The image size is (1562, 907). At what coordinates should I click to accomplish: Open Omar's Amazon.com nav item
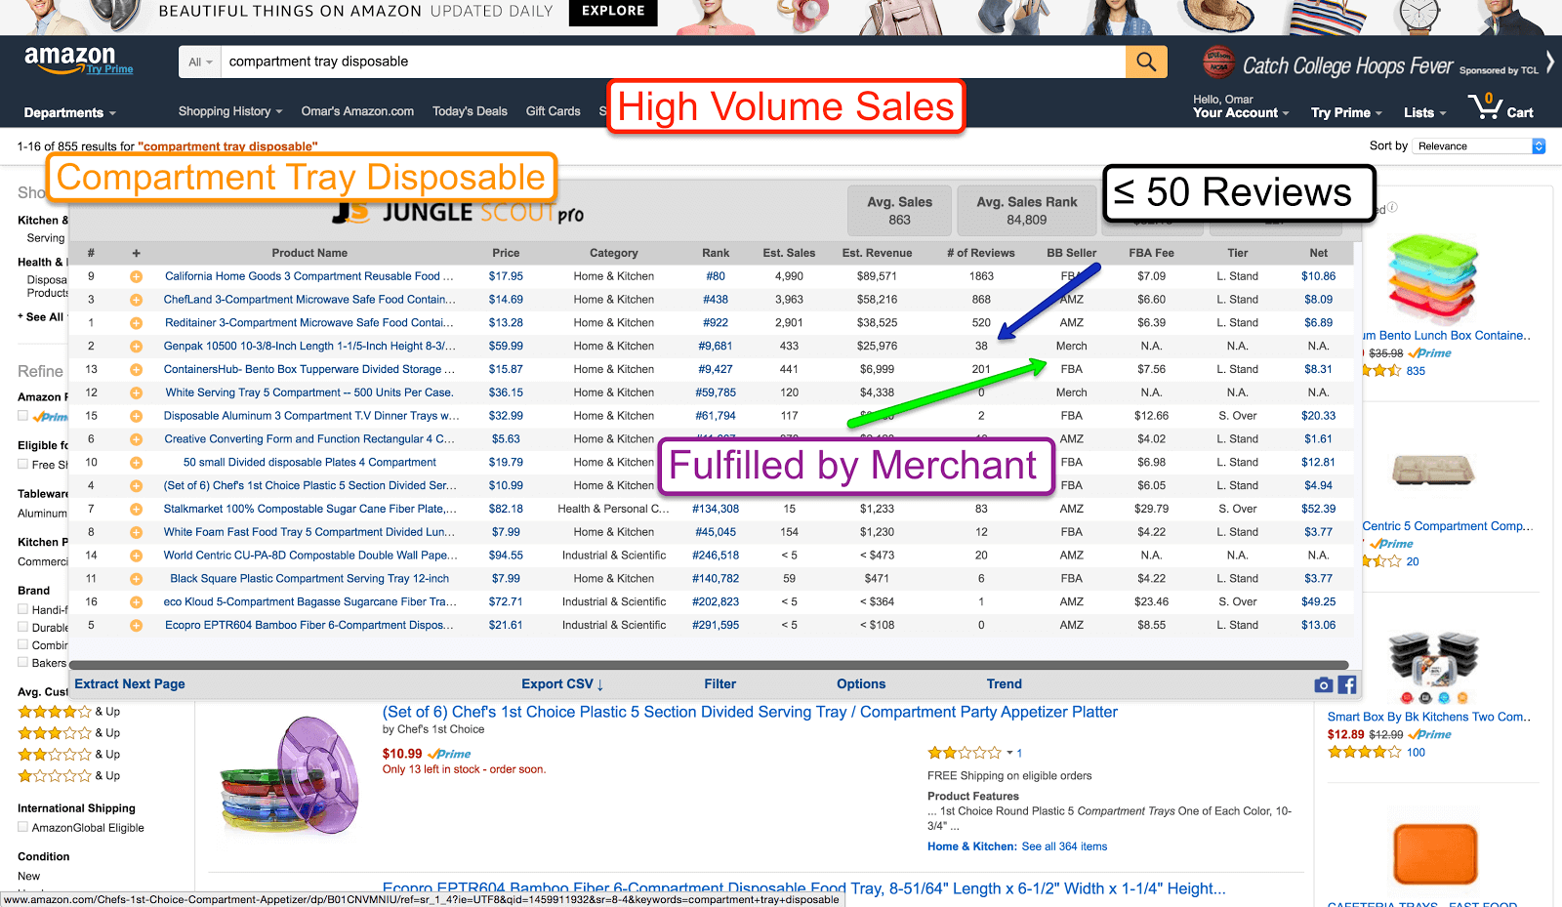357,111
